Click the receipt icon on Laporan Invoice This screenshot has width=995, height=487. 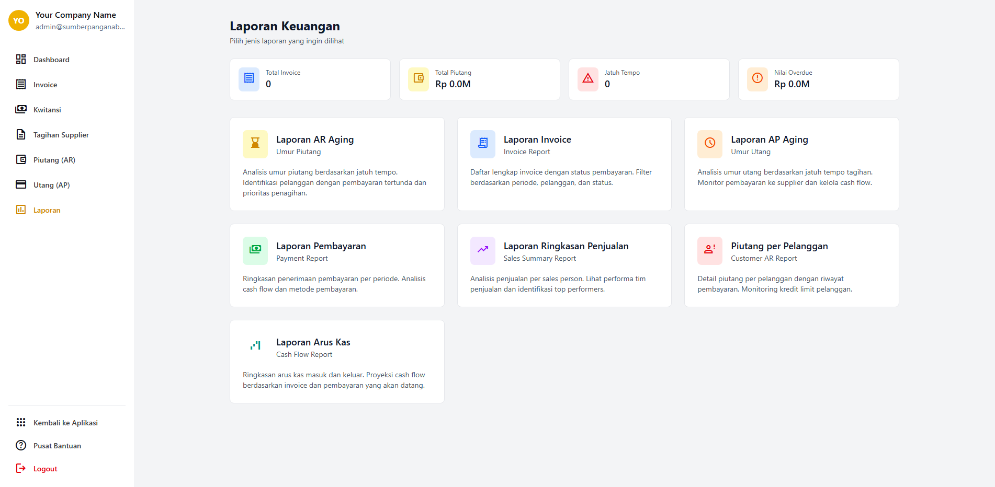pos(482,144)
